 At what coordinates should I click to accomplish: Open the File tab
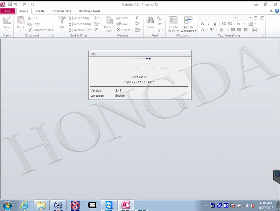8,11
